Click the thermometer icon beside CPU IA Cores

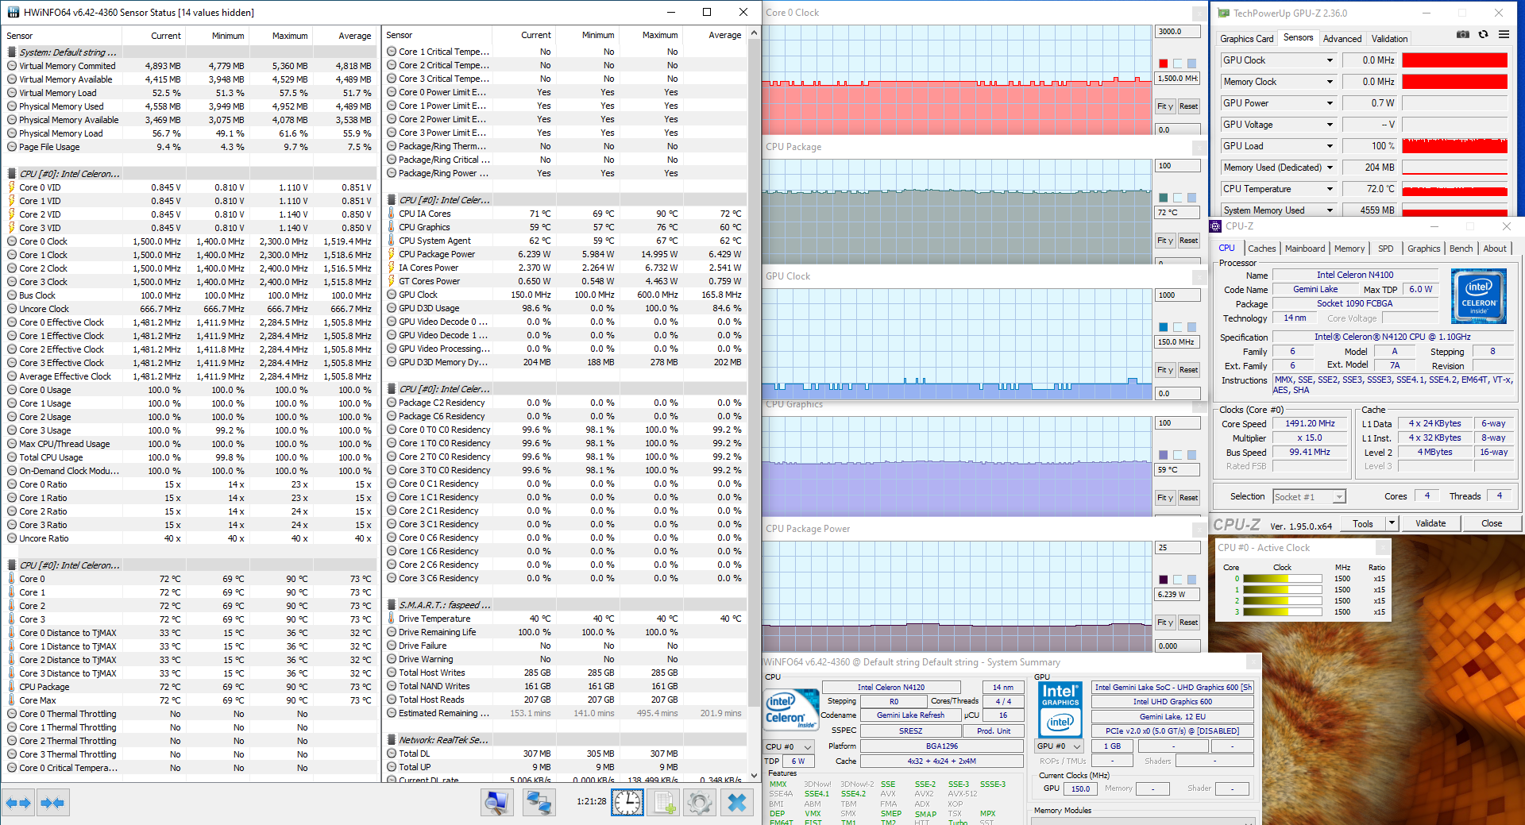pyautogui.click(x=392, y=214)
